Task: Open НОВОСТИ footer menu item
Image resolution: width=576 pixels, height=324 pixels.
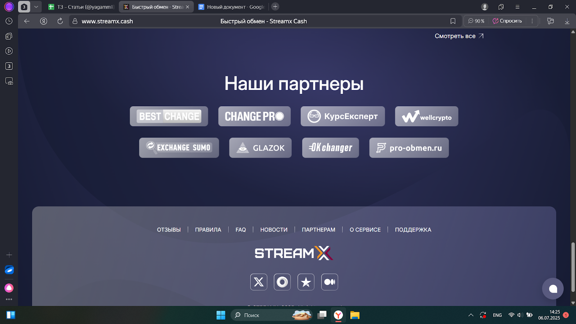Action: (274, 230)
